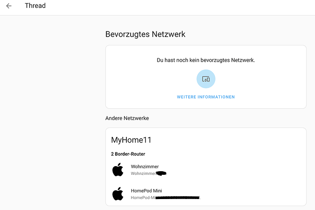This screenshot has width=315, height=210.
Task: Click the Apple logo beside HomePod Mini
Action: (x=118, y=194)
